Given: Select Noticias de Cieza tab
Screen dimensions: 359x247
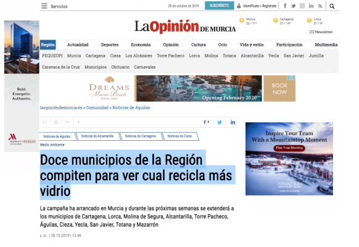Looking at the screenshot, I should [179, 136].
